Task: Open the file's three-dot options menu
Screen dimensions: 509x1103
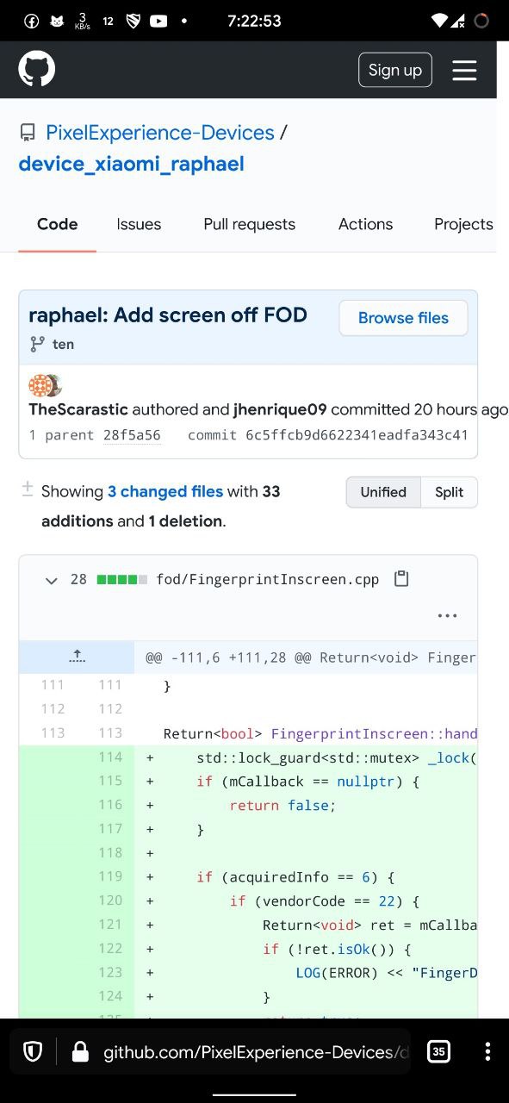Action: (447, 616)
